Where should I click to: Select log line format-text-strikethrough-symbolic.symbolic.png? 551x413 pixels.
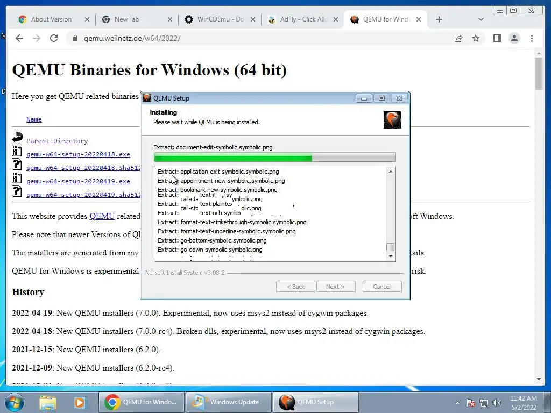point(232,222)
